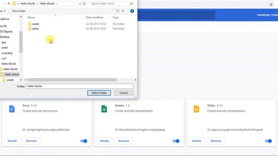Change the view layout icon in the dialog
278x156 pixels.
(x=118, y=11)
